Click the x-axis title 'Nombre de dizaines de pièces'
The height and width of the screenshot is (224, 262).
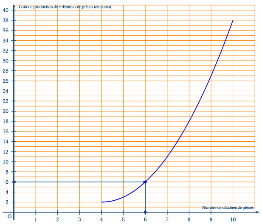[x=228, y=207]
